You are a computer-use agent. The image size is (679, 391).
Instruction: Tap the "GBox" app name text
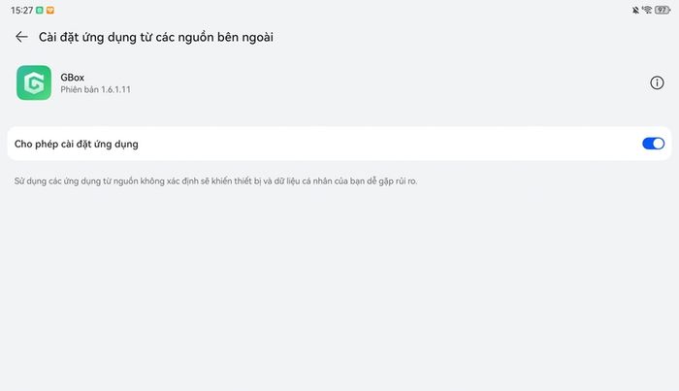(x=73, y=78)
